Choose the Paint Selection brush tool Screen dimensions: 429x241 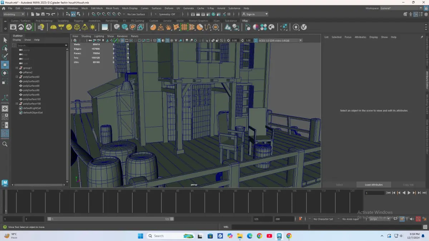[x=5, y=56]
